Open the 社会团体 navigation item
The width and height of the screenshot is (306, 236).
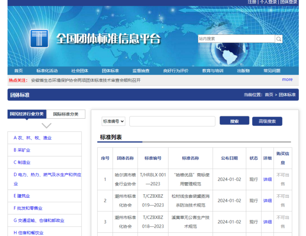point(80,71)
